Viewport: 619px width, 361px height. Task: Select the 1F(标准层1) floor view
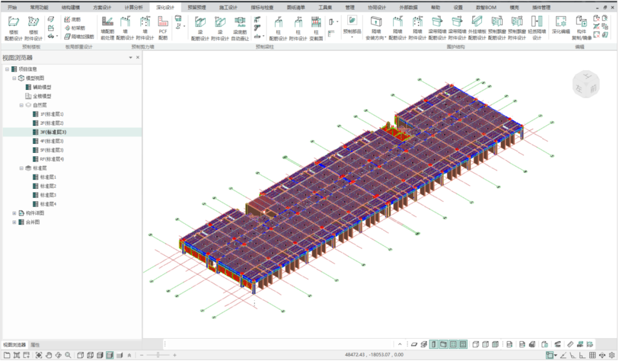click(52, 114)
